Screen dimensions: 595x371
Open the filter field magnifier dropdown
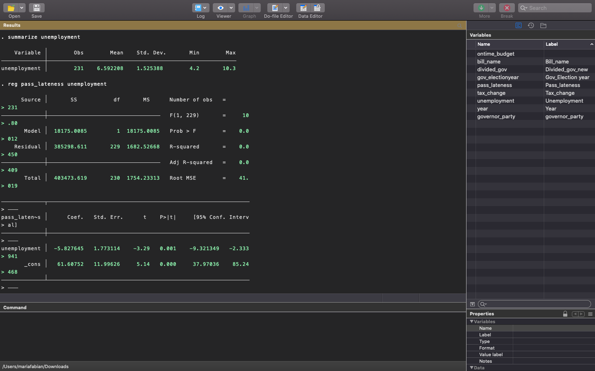tap(483, 304)
